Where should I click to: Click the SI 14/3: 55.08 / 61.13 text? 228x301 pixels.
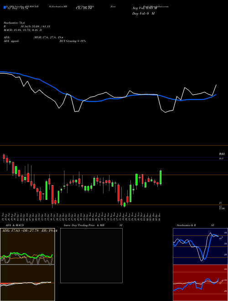pyautogui.click(x=36, y=26)
